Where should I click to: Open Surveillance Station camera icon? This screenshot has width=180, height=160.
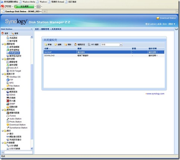[x=8, y=128]
